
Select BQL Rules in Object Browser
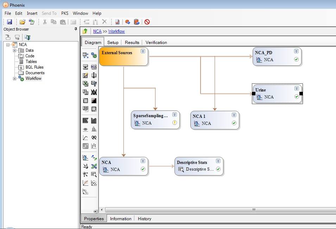point(34,67)
